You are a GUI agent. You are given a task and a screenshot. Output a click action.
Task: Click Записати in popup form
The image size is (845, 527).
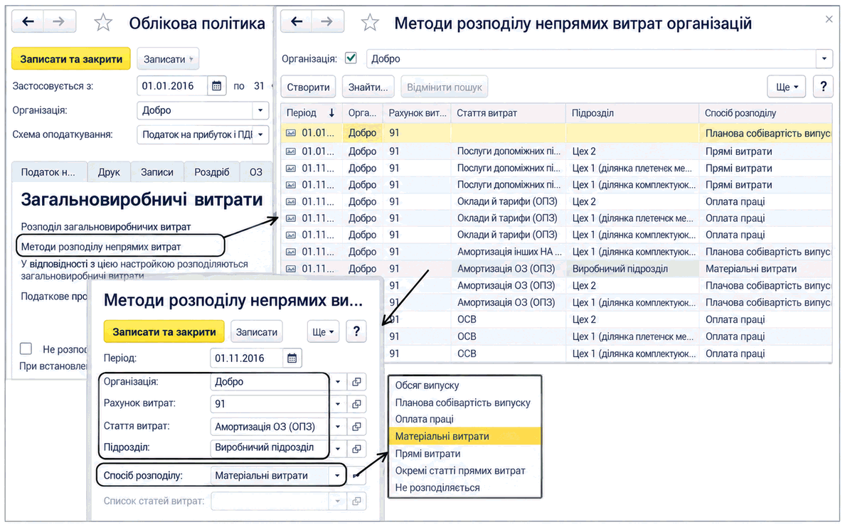[x=257, y=332]
